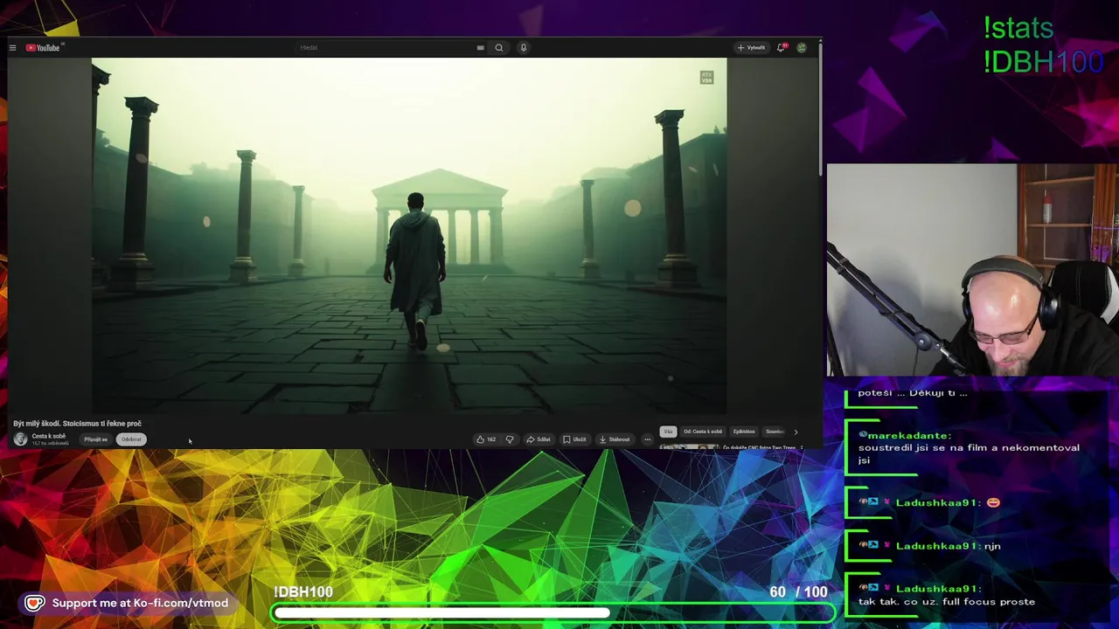This screenshot has height=629, width=1119.
Task: Start voice search with microphone icon
Action: click(x=524, y=48)
